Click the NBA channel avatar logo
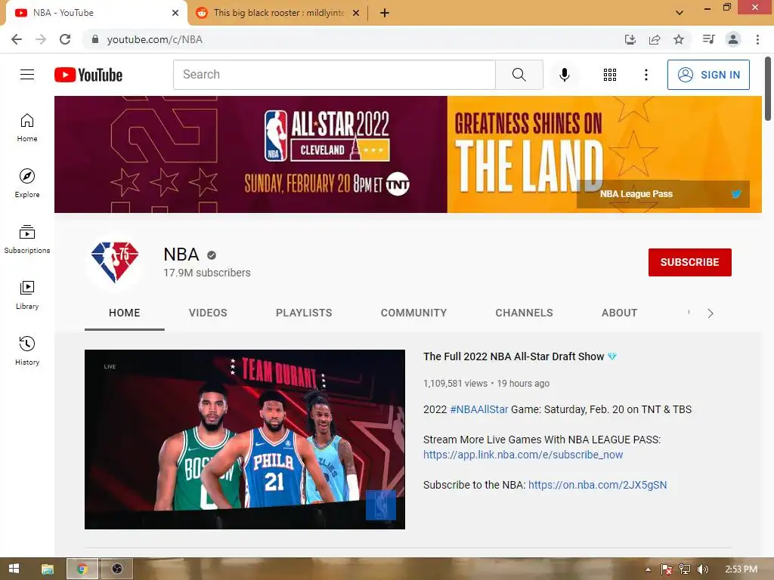 (x=115, y=262)
